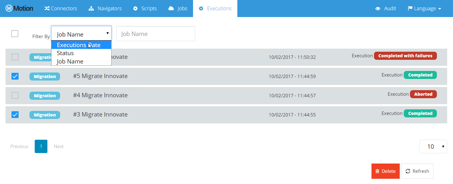The image size is (453, 184).
Task: Open the Navigators tab
Action: (x=105, y=8)
